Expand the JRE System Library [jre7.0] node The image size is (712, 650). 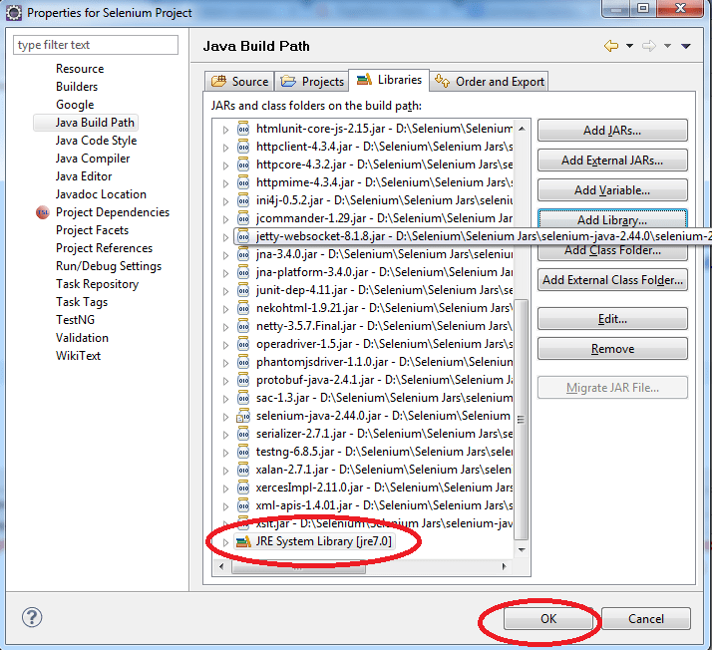coord(225,542)
